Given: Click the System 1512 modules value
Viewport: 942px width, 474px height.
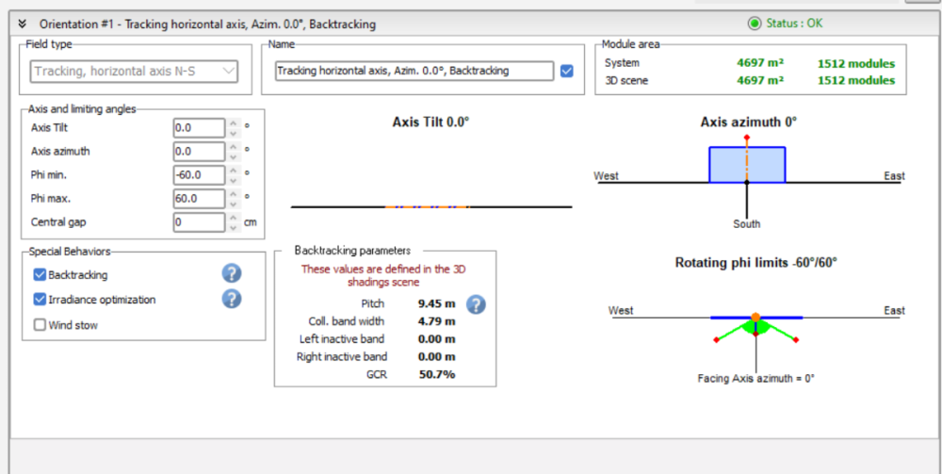Looking at the screenshot, I should (x=856, y=64).
